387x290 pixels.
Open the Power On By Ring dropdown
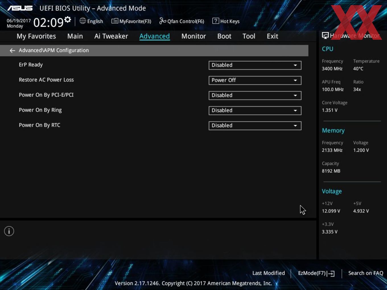pyautogui.click(x=255, y=110)
